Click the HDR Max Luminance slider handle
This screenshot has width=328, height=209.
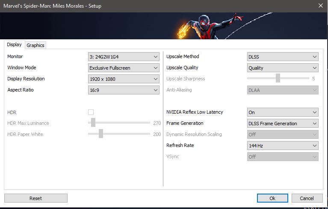pos(93,123)
